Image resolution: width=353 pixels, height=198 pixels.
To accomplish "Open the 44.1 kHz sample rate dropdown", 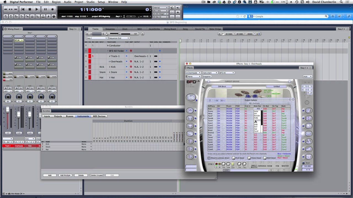I will click(161, 11).
